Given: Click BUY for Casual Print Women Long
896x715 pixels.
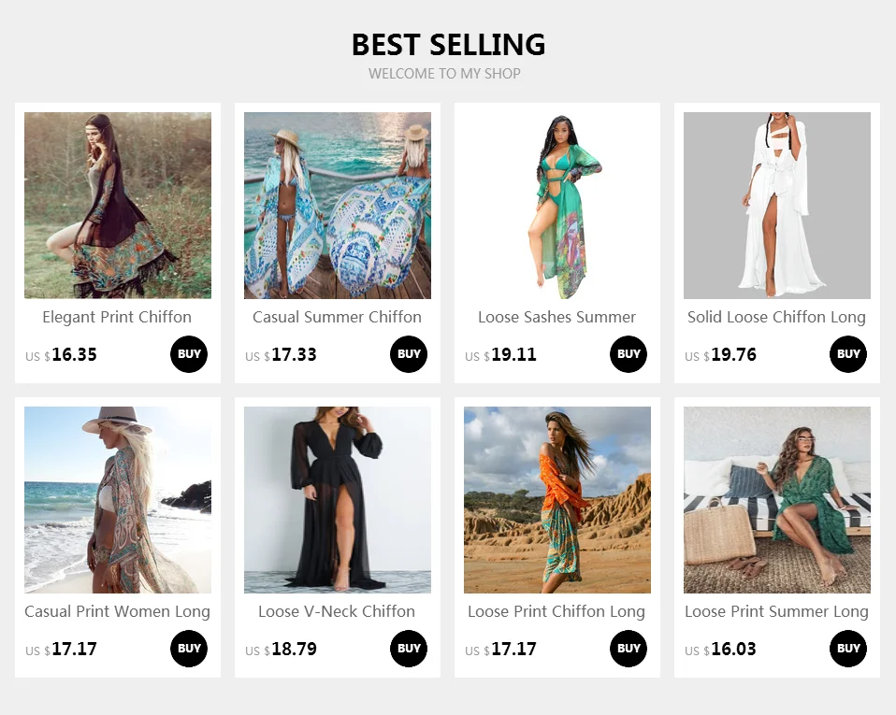Looking at the screenshot, I should click(189, 649).
